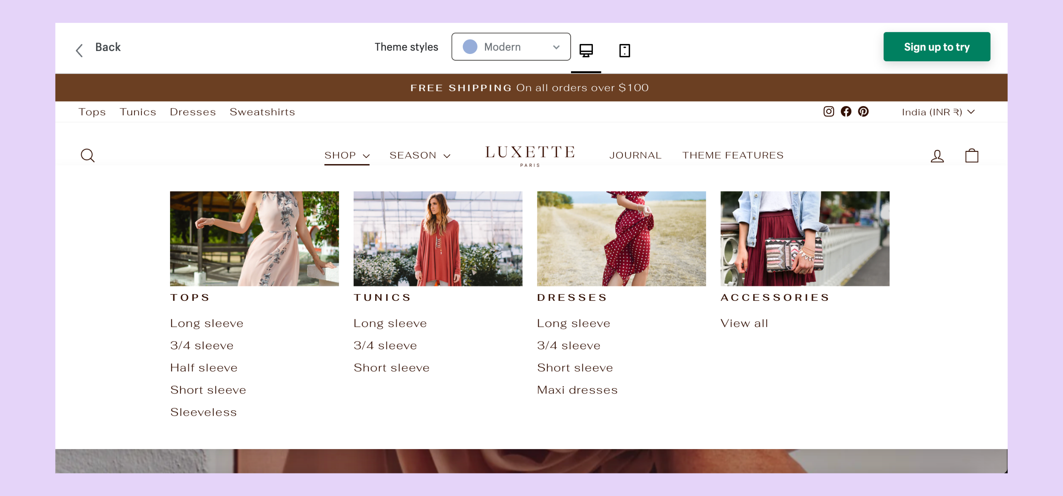The image size is (1063, 496).
Task: Open the account user icon
Action: 937,156
